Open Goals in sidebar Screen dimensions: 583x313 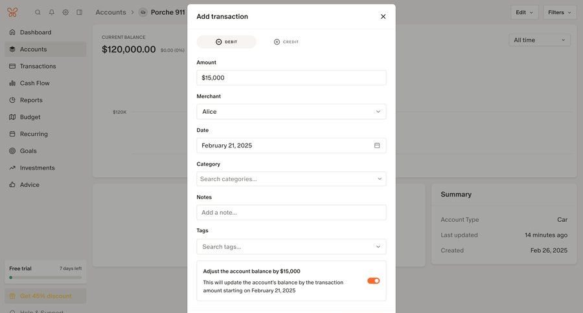(45, 151)
